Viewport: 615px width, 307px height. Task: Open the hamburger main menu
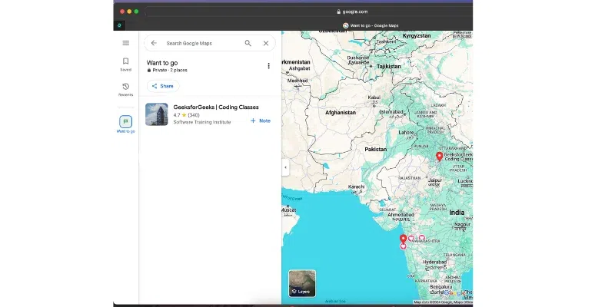[x=126, y=43]
